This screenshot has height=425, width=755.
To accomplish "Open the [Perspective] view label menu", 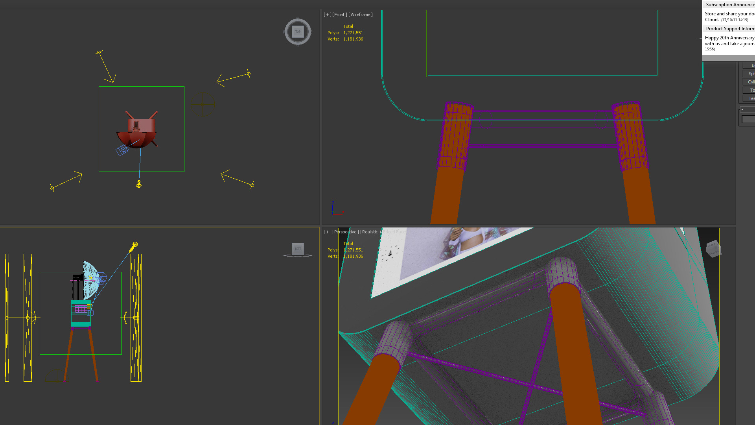I will click(x=345, y=232).
